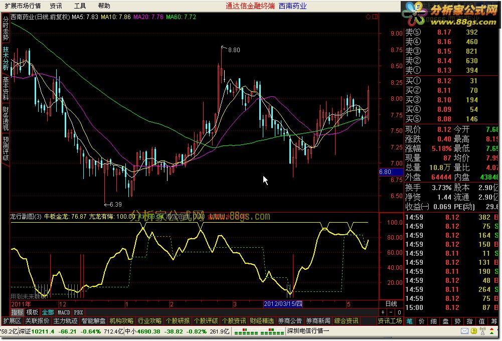
Task: Click the 龙行副图(3) indicator name
Action: [x=26, y=217]
